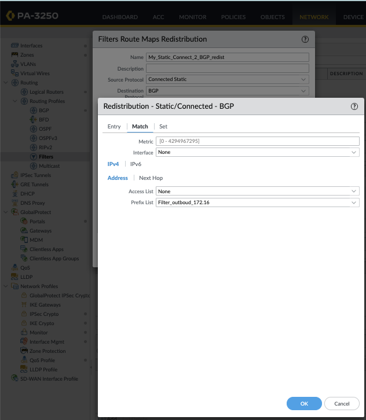Click the OK button
This screenshot has width=366, height=420.
click(304, 404)
